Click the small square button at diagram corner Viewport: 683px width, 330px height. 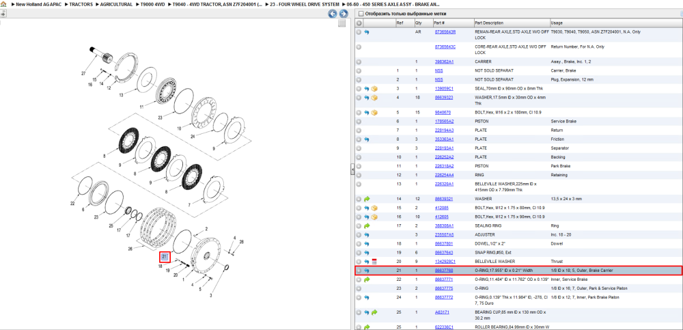tap(342, 23)
